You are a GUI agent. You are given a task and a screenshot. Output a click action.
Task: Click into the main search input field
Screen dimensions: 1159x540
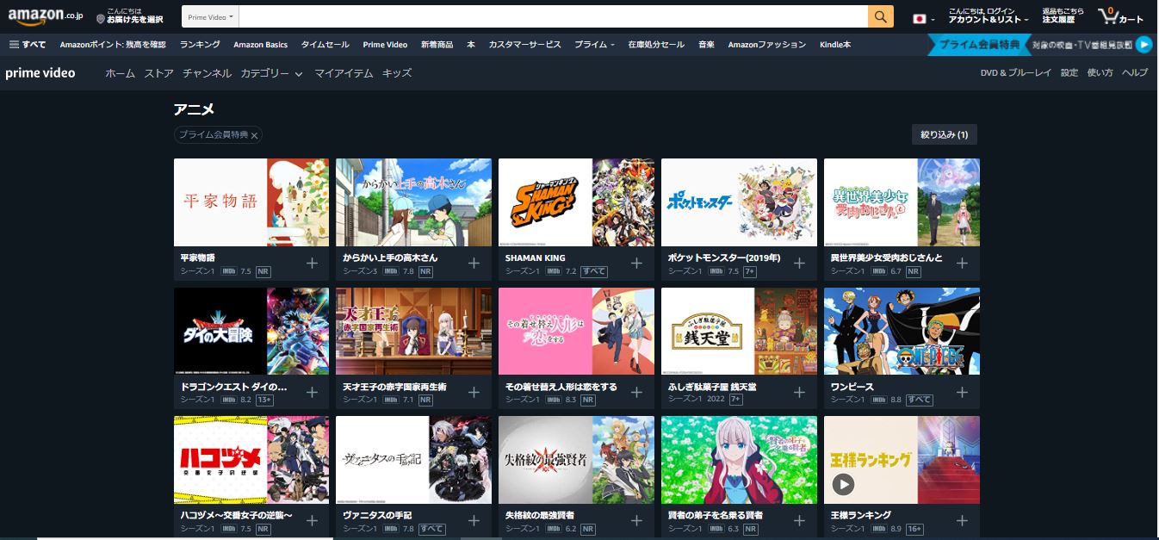click(x=553, y=17)
